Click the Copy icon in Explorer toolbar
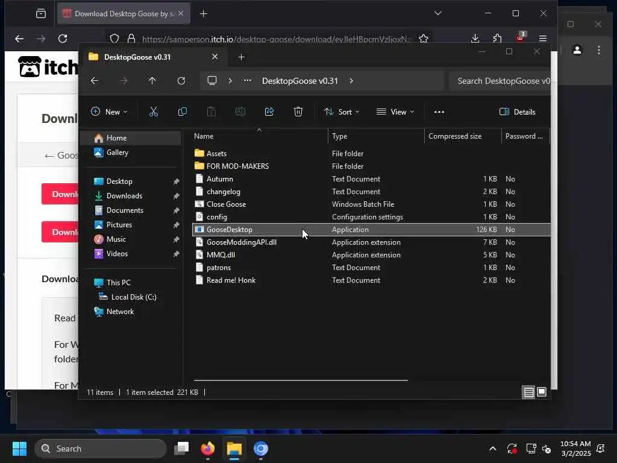The height and width of the screenshot is (463, 617). click(x=182, y=112)
